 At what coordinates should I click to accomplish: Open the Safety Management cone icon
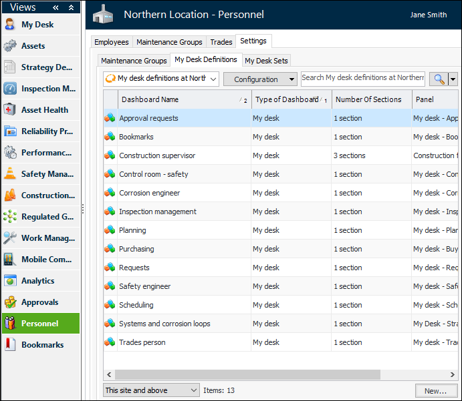pos(10,174)
